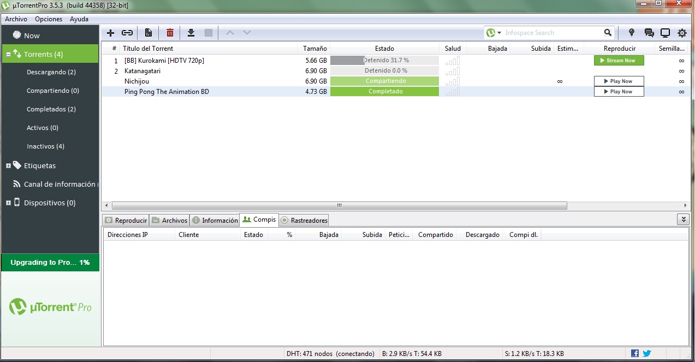Show Completados (2) torrents
Viewport: 695px width, 362px height.
click(x=51, y=109)
